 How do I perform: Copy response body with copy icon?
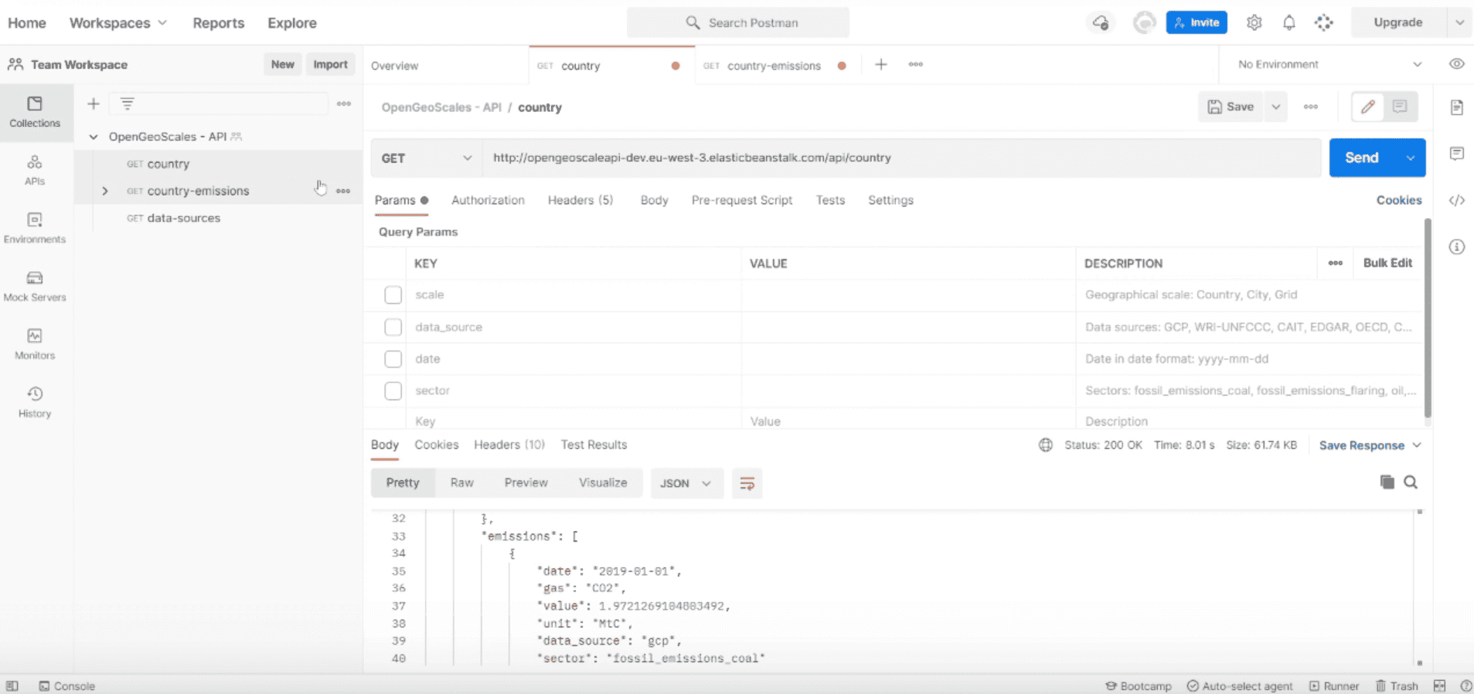[1387, 482]
